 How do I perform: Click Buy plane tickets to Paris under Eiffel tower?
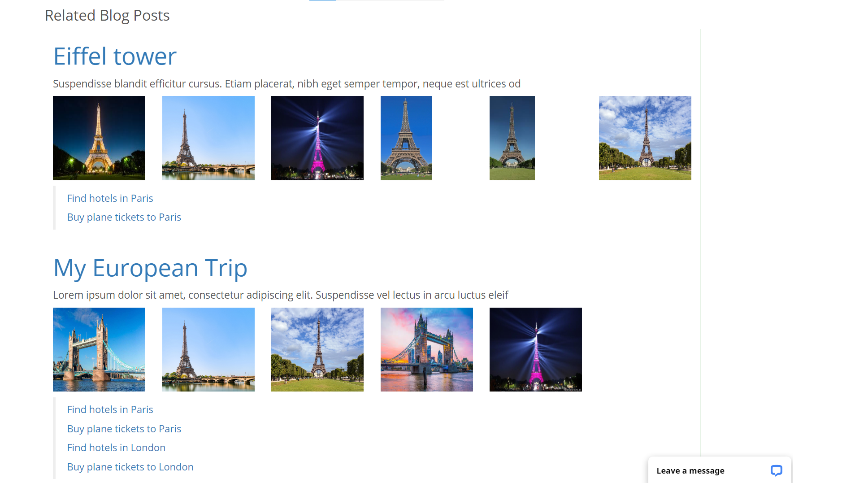click(124, 217)
